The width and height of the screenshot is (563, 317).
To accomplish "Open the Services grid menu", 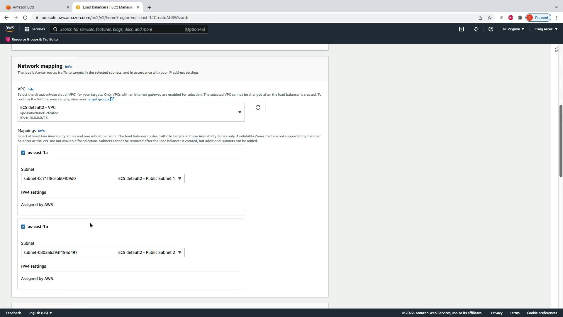I will click(34, 29).
